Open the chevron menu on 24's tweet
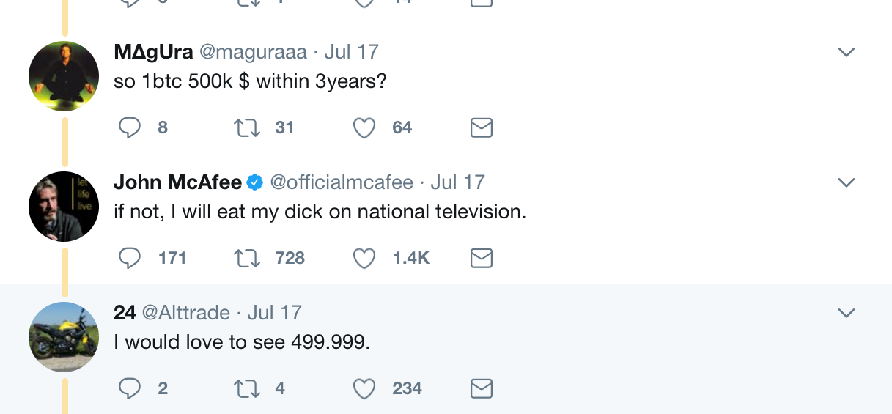The width and height of the screenshot is (892, 414). (847, 313)
